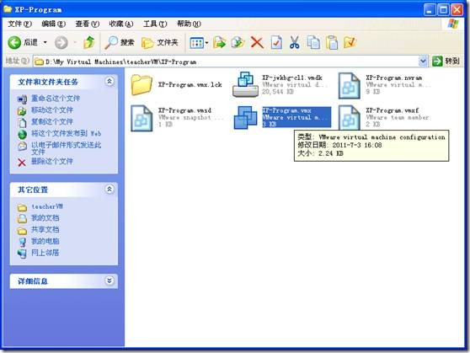Select the XP-Program.vmsd file icon
This screenshot has width=470, height=353.
pos(142,118)
